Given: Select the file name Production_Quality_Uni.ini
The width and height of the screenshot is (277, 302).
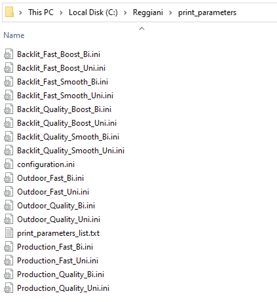Looking at the screenshot, I should (x=63, y=289).
